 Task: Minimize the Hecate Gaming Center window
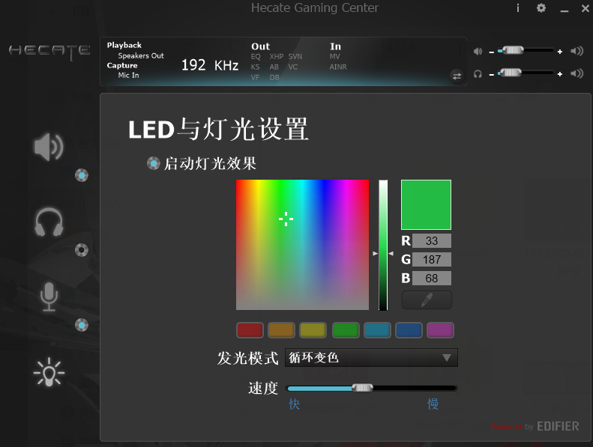click(x=565, y=10)
